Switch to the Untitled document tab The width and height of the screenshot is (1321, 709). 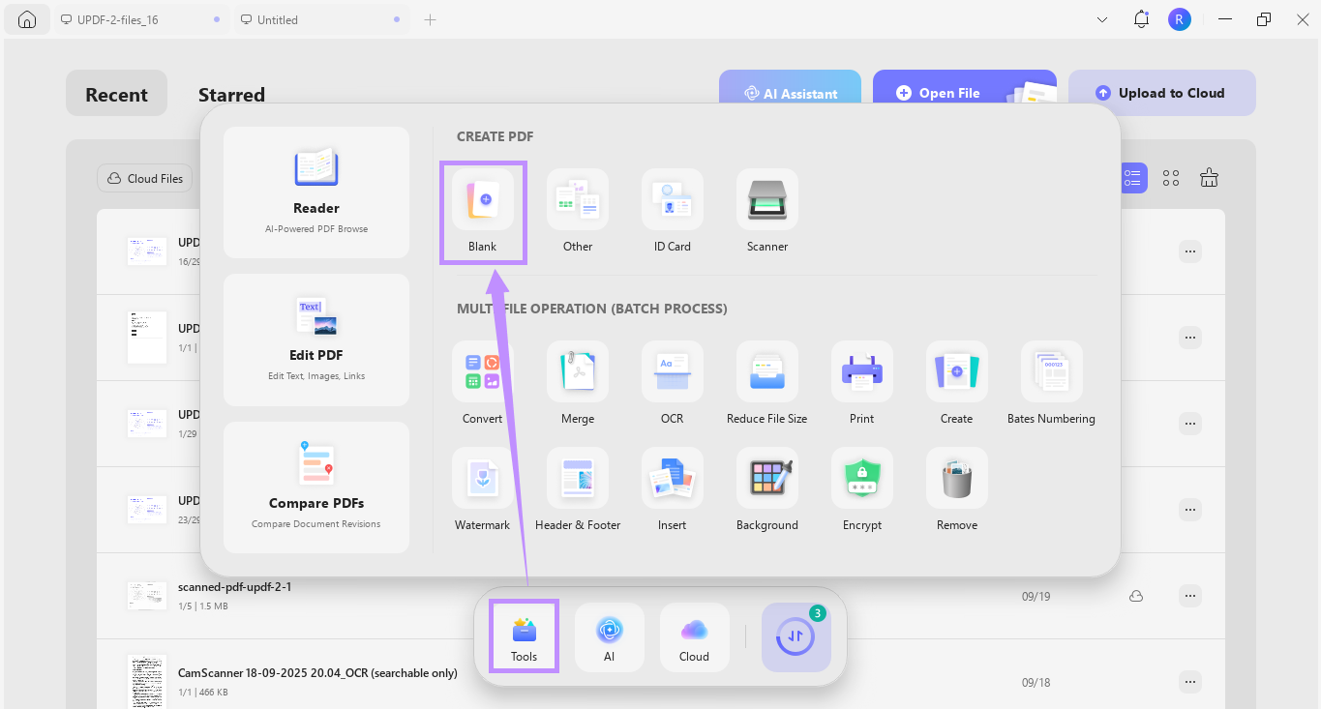pos(281,18)
